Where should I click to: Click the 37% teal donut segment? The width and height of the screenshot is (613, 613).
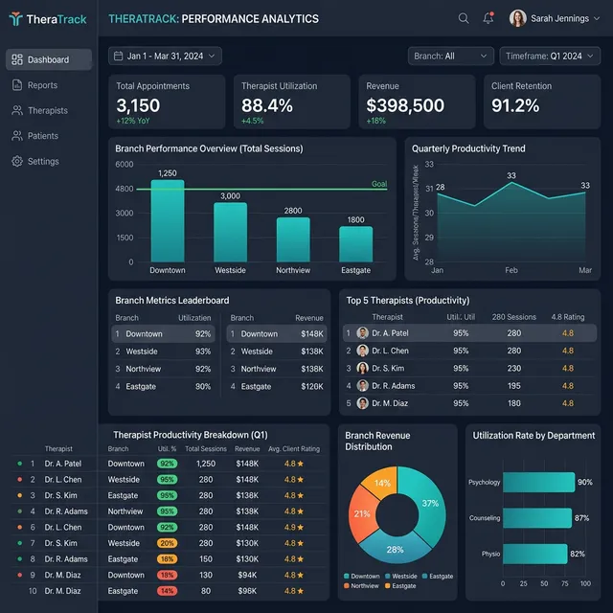(430, 503)
